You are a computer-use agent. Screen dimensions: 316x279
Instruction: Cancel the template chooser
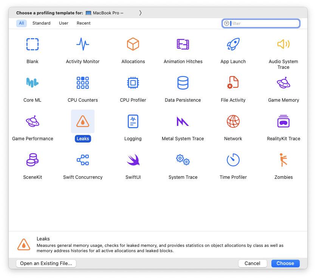(x=252, y=263)
